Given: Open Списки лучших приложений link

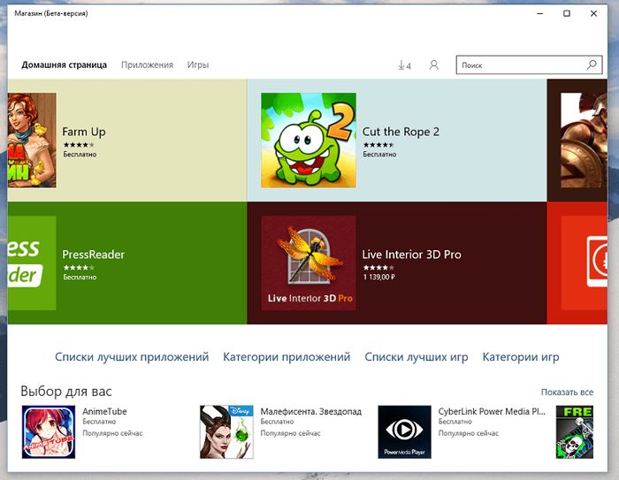Looking at the screenshot, I should 132,357.
